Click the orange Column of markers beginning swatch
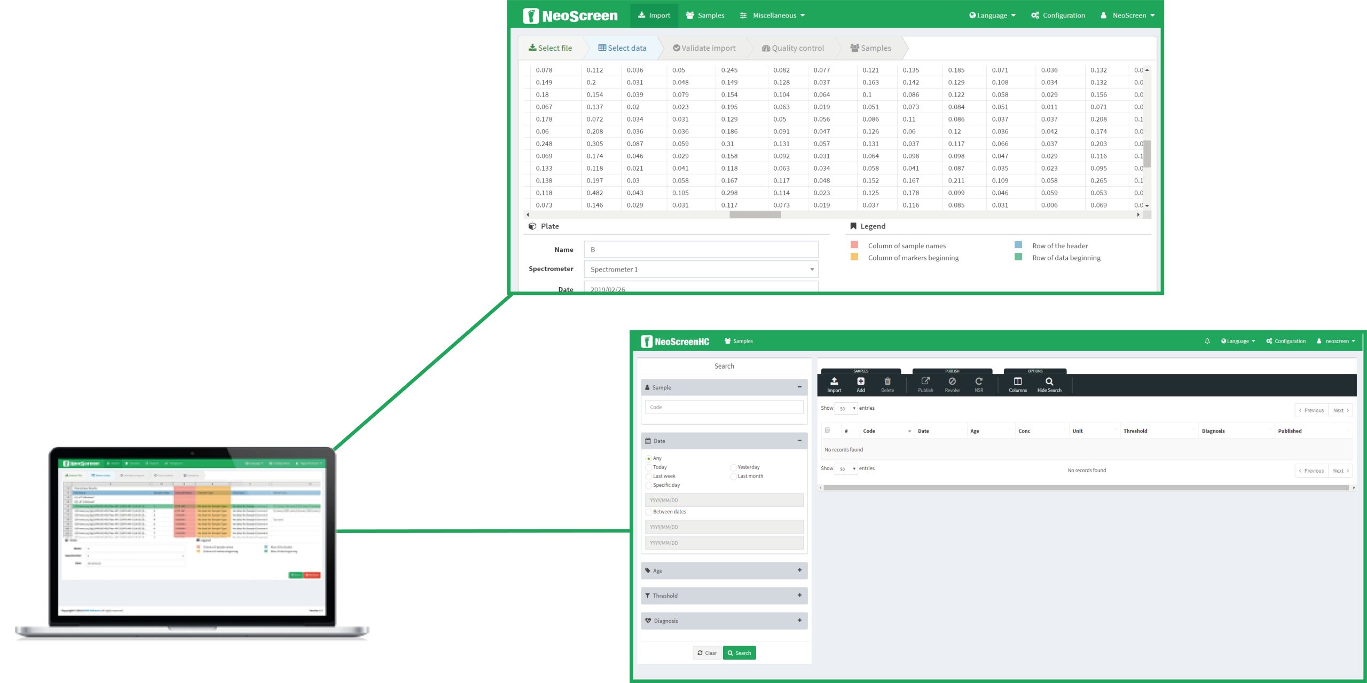Screen dimensions: 1367x683 [x=854, y=257]
